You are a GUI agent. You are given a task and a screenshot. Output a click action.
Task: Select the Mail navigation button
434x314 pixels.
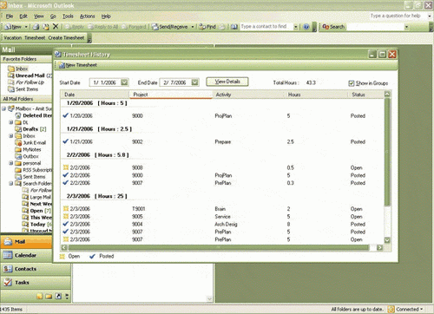(x=27, y=241)
